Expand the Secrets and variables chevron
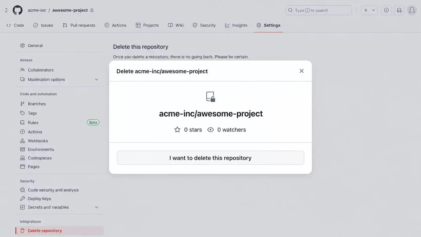The image size is (421, 237). click(x=96, y=207)
